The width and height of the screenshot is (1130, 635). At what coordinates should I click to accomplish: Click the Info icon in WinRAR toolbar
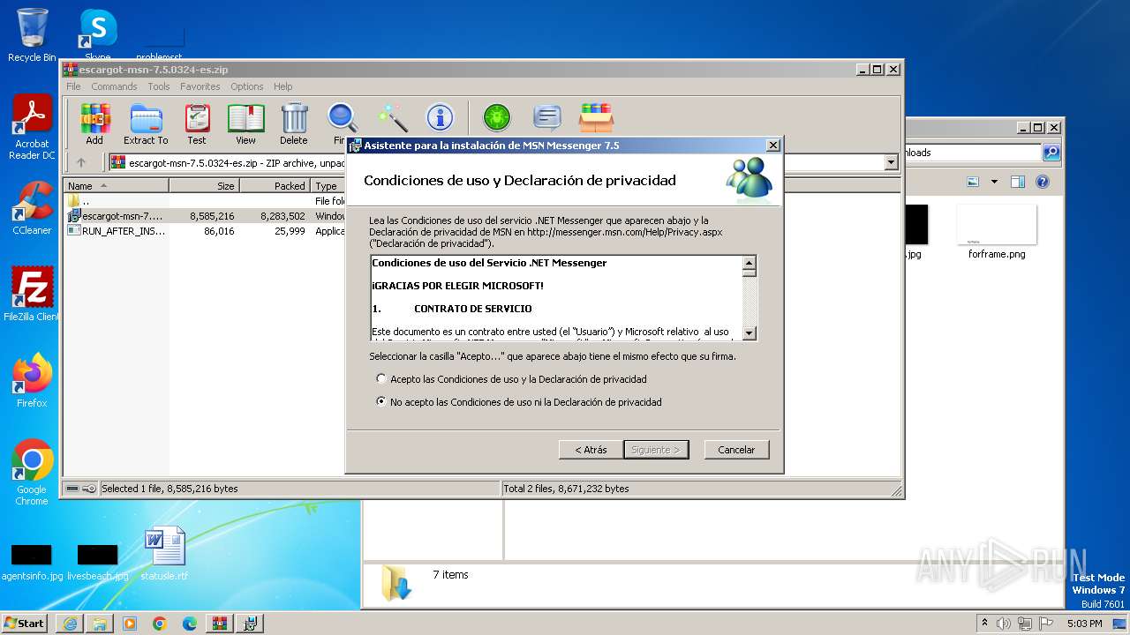coord(440,117)
